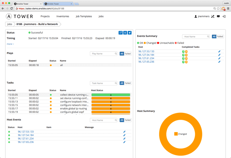
Task: Edit host 96.127.61.234 in Events Summary
Action: tap(219, 58)
